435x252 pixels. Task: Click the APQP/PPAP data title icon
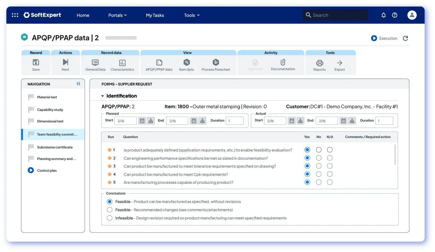(24, 37)
